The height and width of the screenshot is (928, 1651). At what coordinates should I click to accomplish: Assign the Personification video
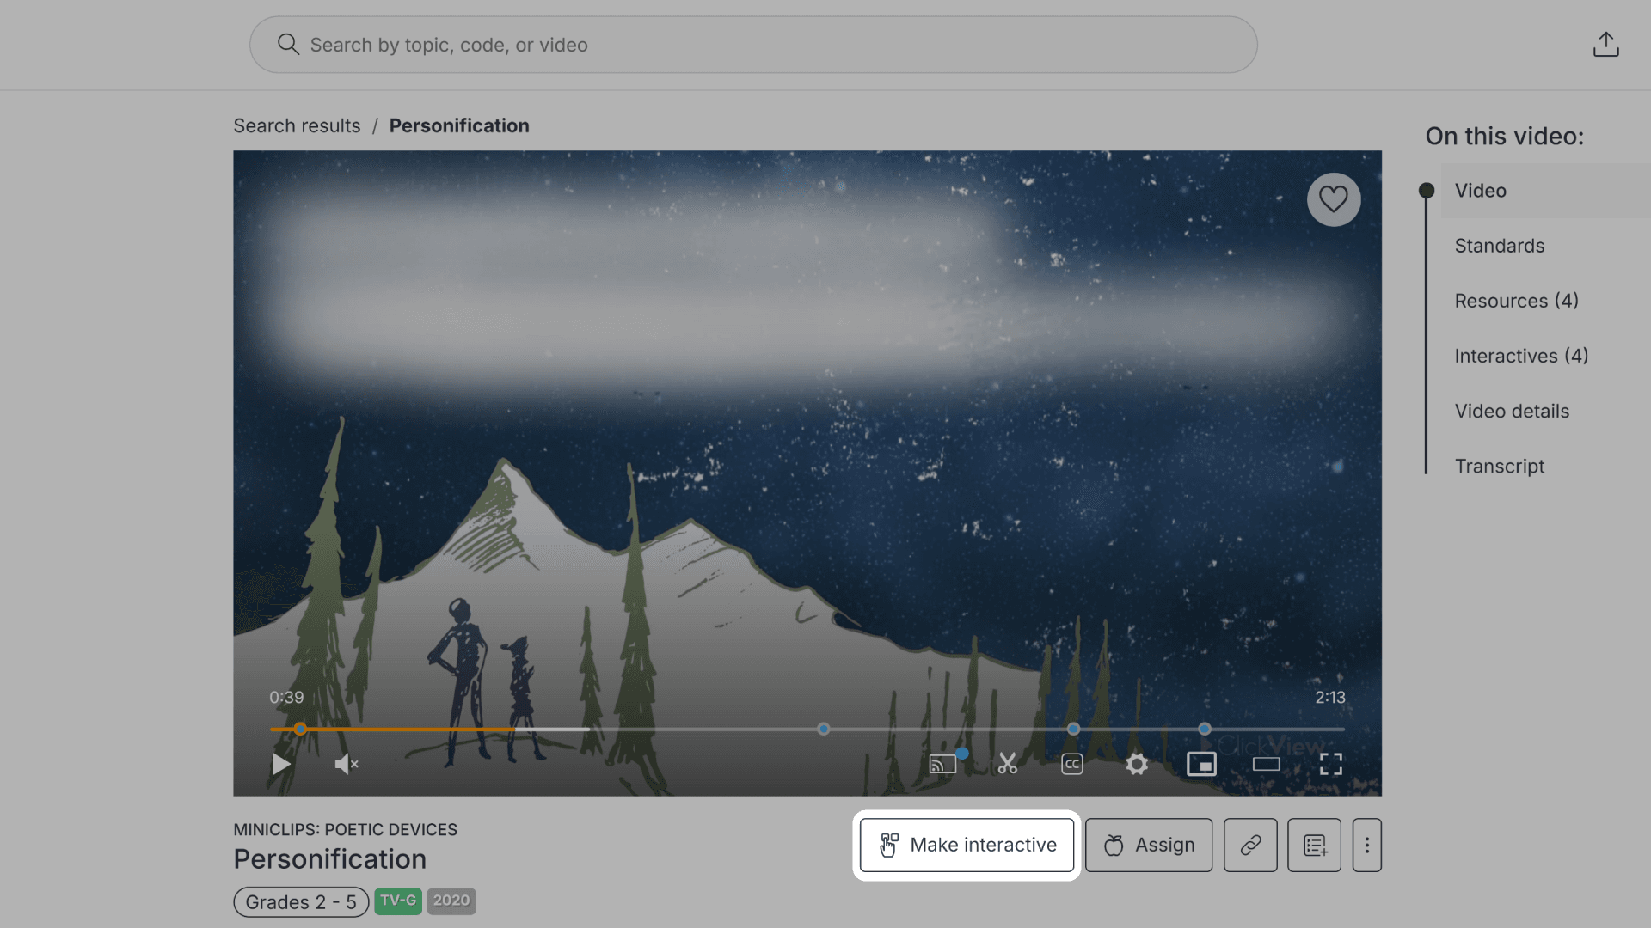tap(1148, 845)
